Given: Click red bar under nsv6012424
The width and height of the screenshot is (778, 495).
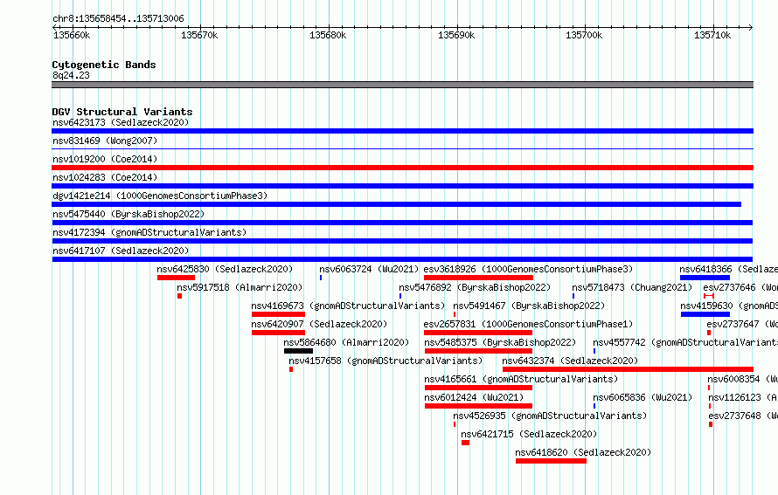Looking at the screenshot, I should [478, 406].
